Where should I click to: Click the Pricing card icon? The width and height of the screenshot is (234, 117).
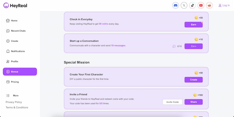coord(8,82)
